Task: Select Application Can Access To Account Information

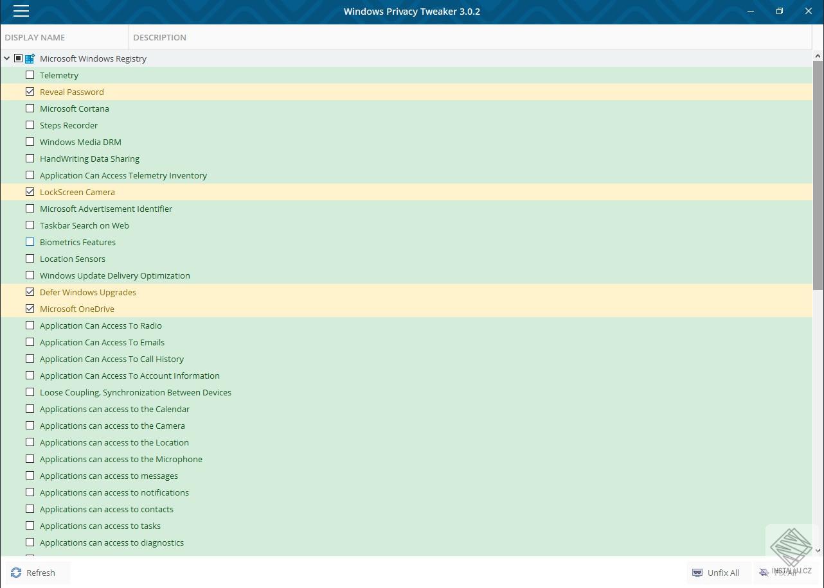Action: tap(406, 376)
